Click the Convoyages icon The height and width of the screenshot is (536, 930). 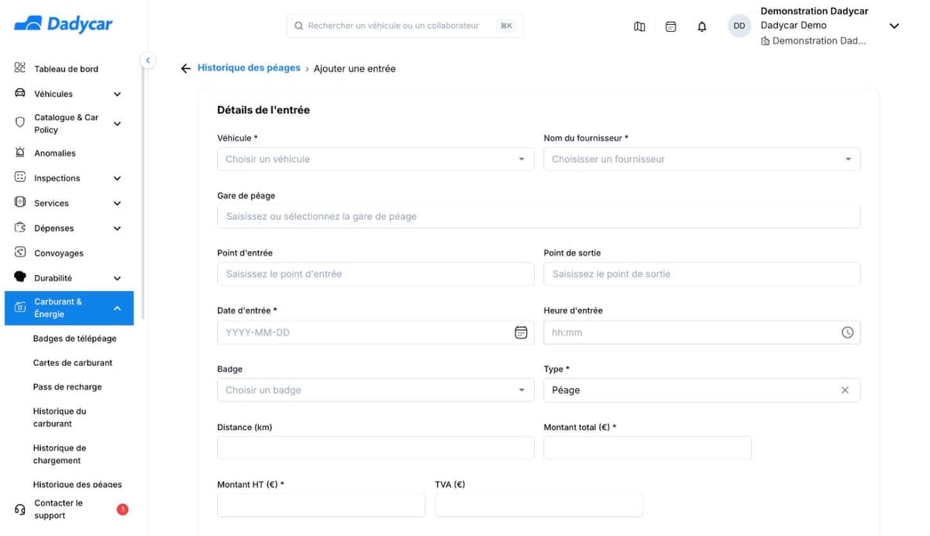point(20,253)
